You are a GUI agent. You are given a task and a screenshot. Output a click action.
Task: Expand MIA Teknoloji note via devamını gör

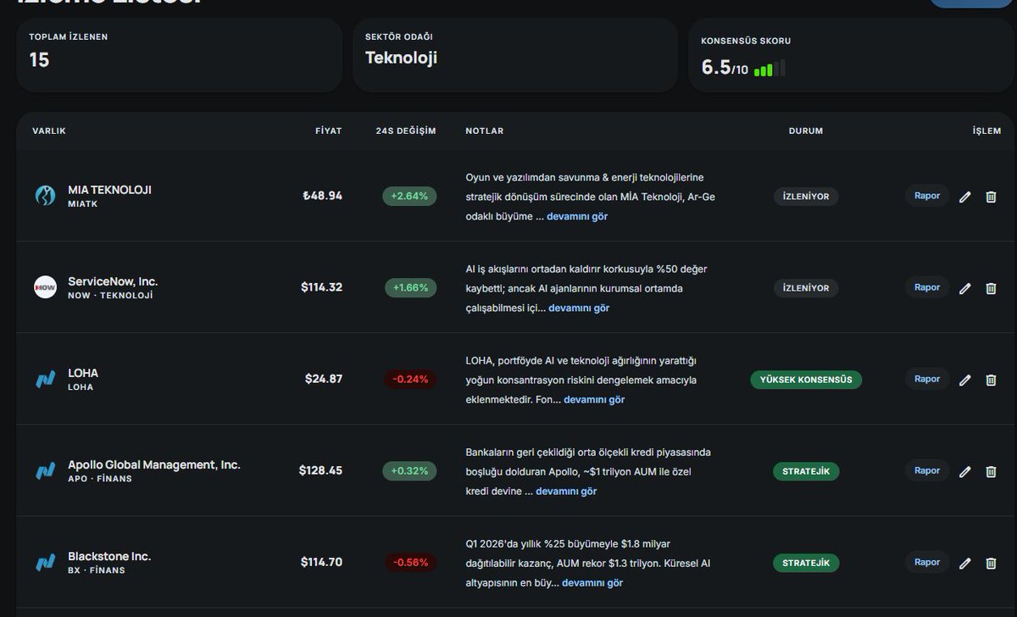(x=577, y=216)
